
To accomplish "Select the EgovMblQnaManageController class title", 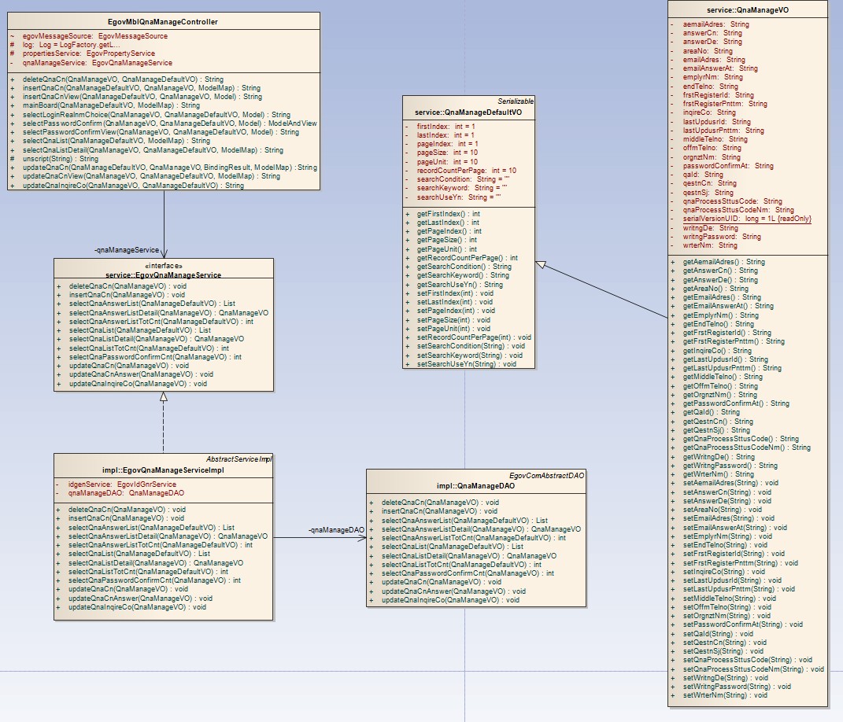I will (x=162, y=22).
